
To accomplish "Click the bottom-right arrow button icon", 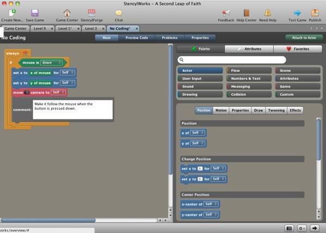I will [315, 228].
